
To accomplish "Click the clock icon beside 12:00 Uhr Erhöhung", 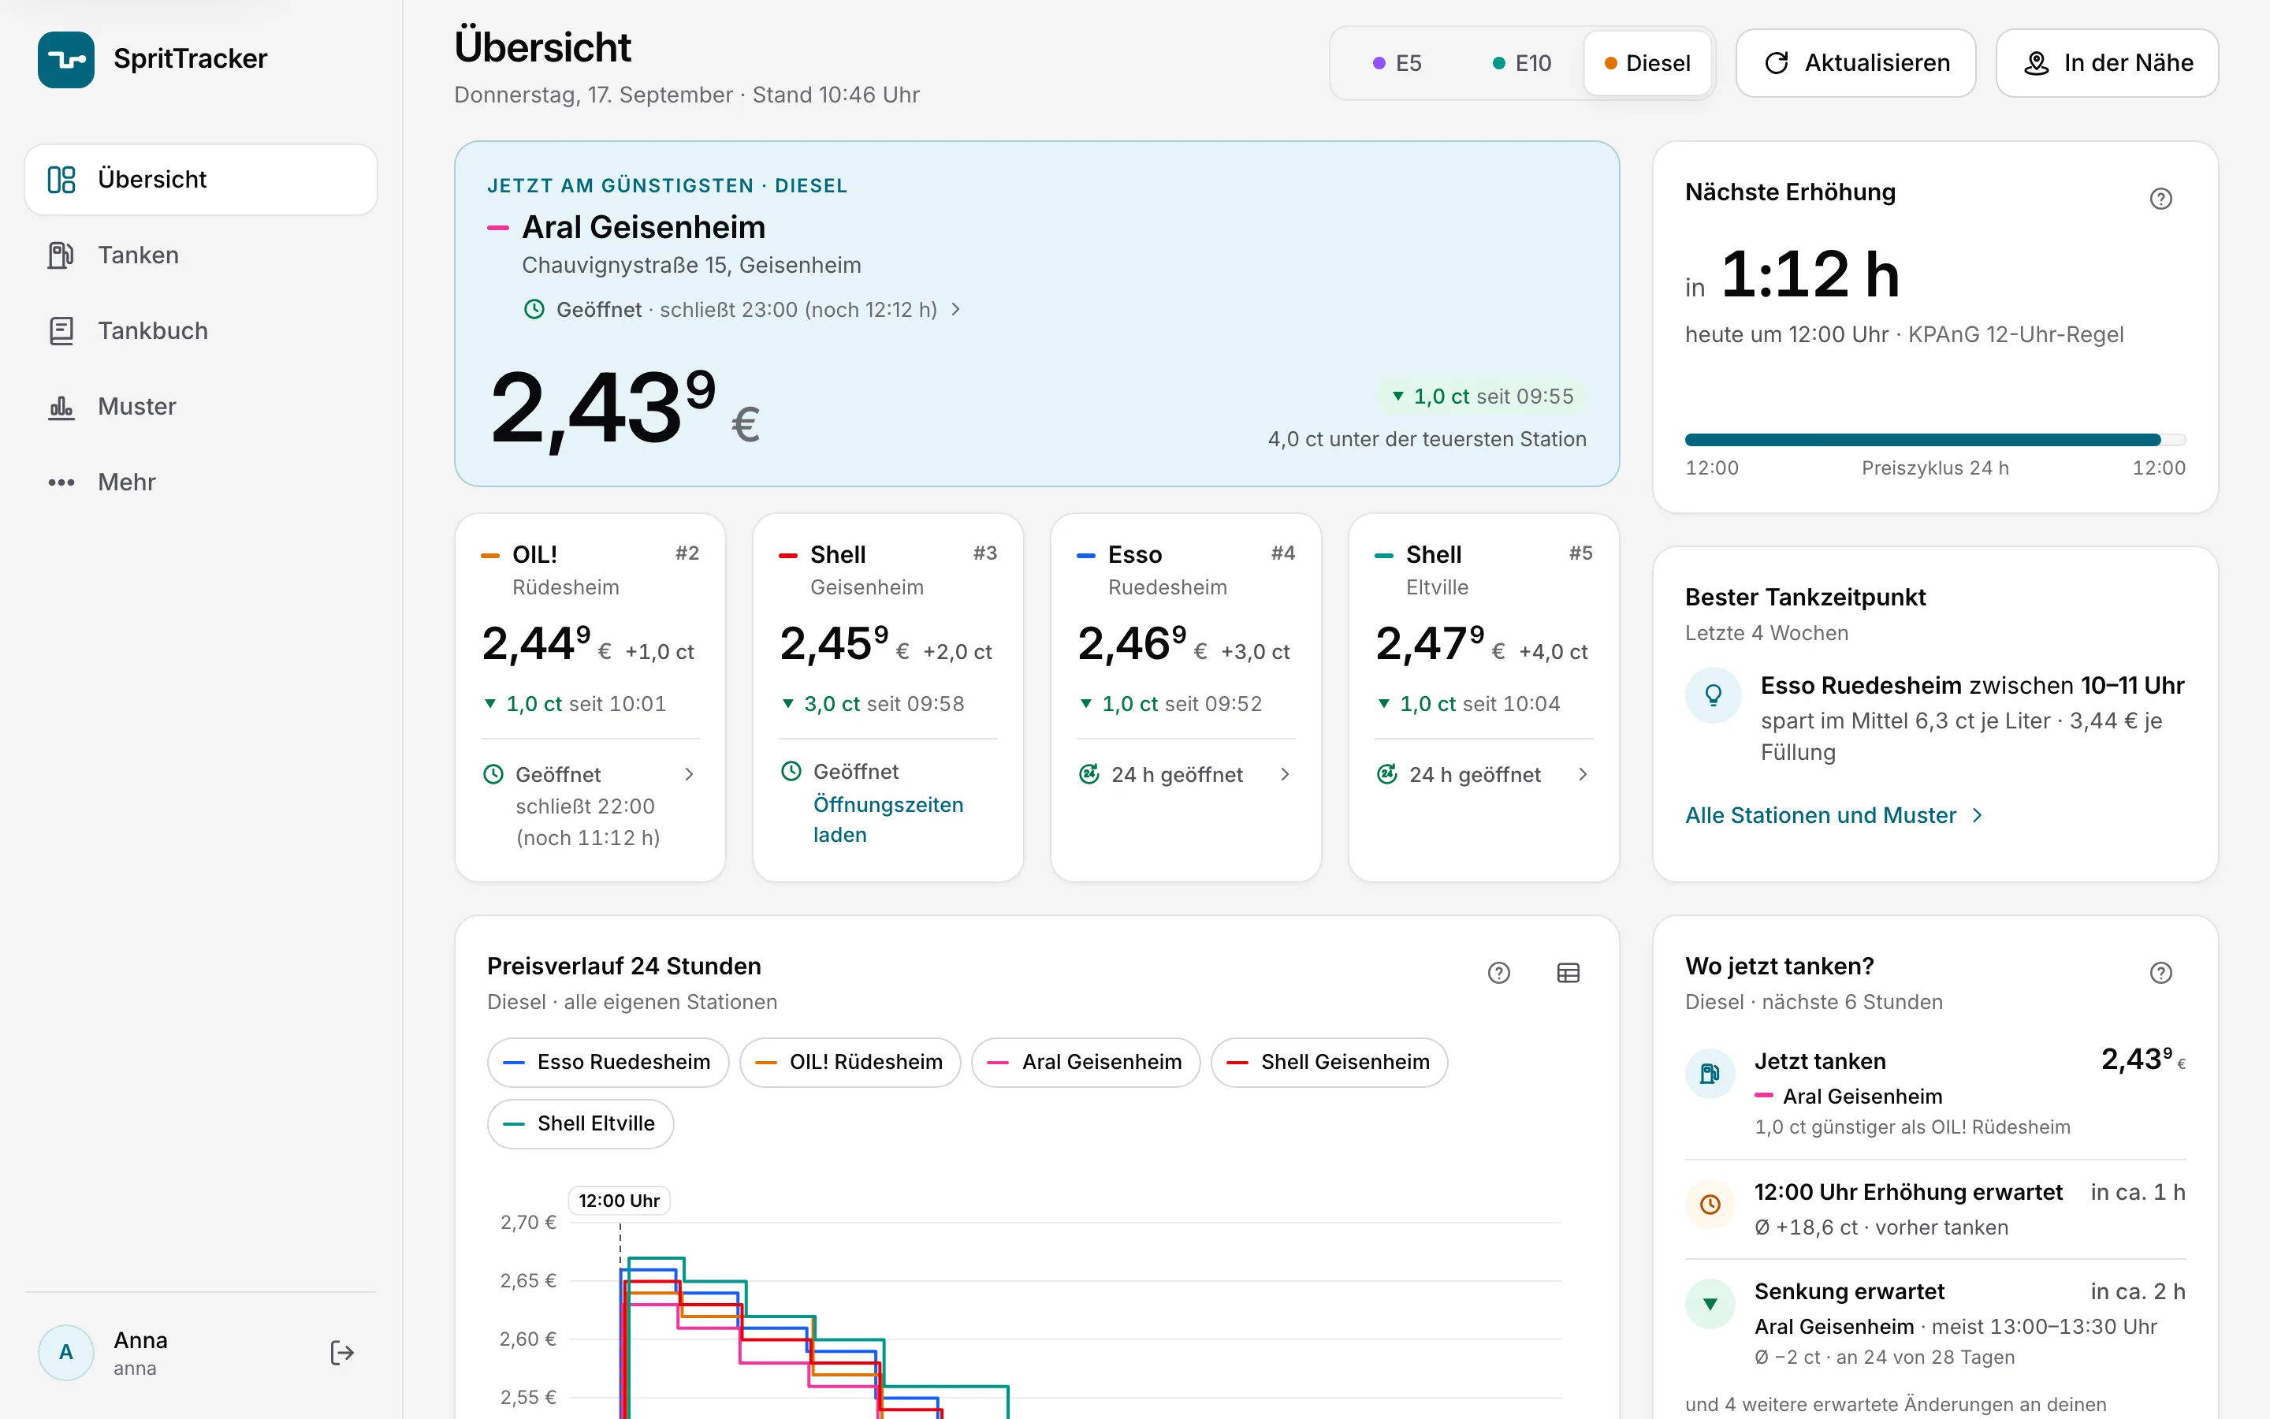I will (1710, 1204).
